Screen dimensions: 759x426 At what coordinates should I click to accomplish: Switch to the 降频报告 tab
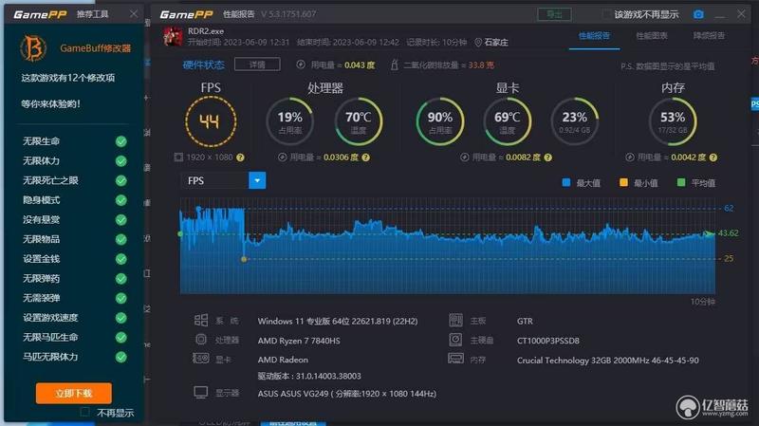pos(709,36)
